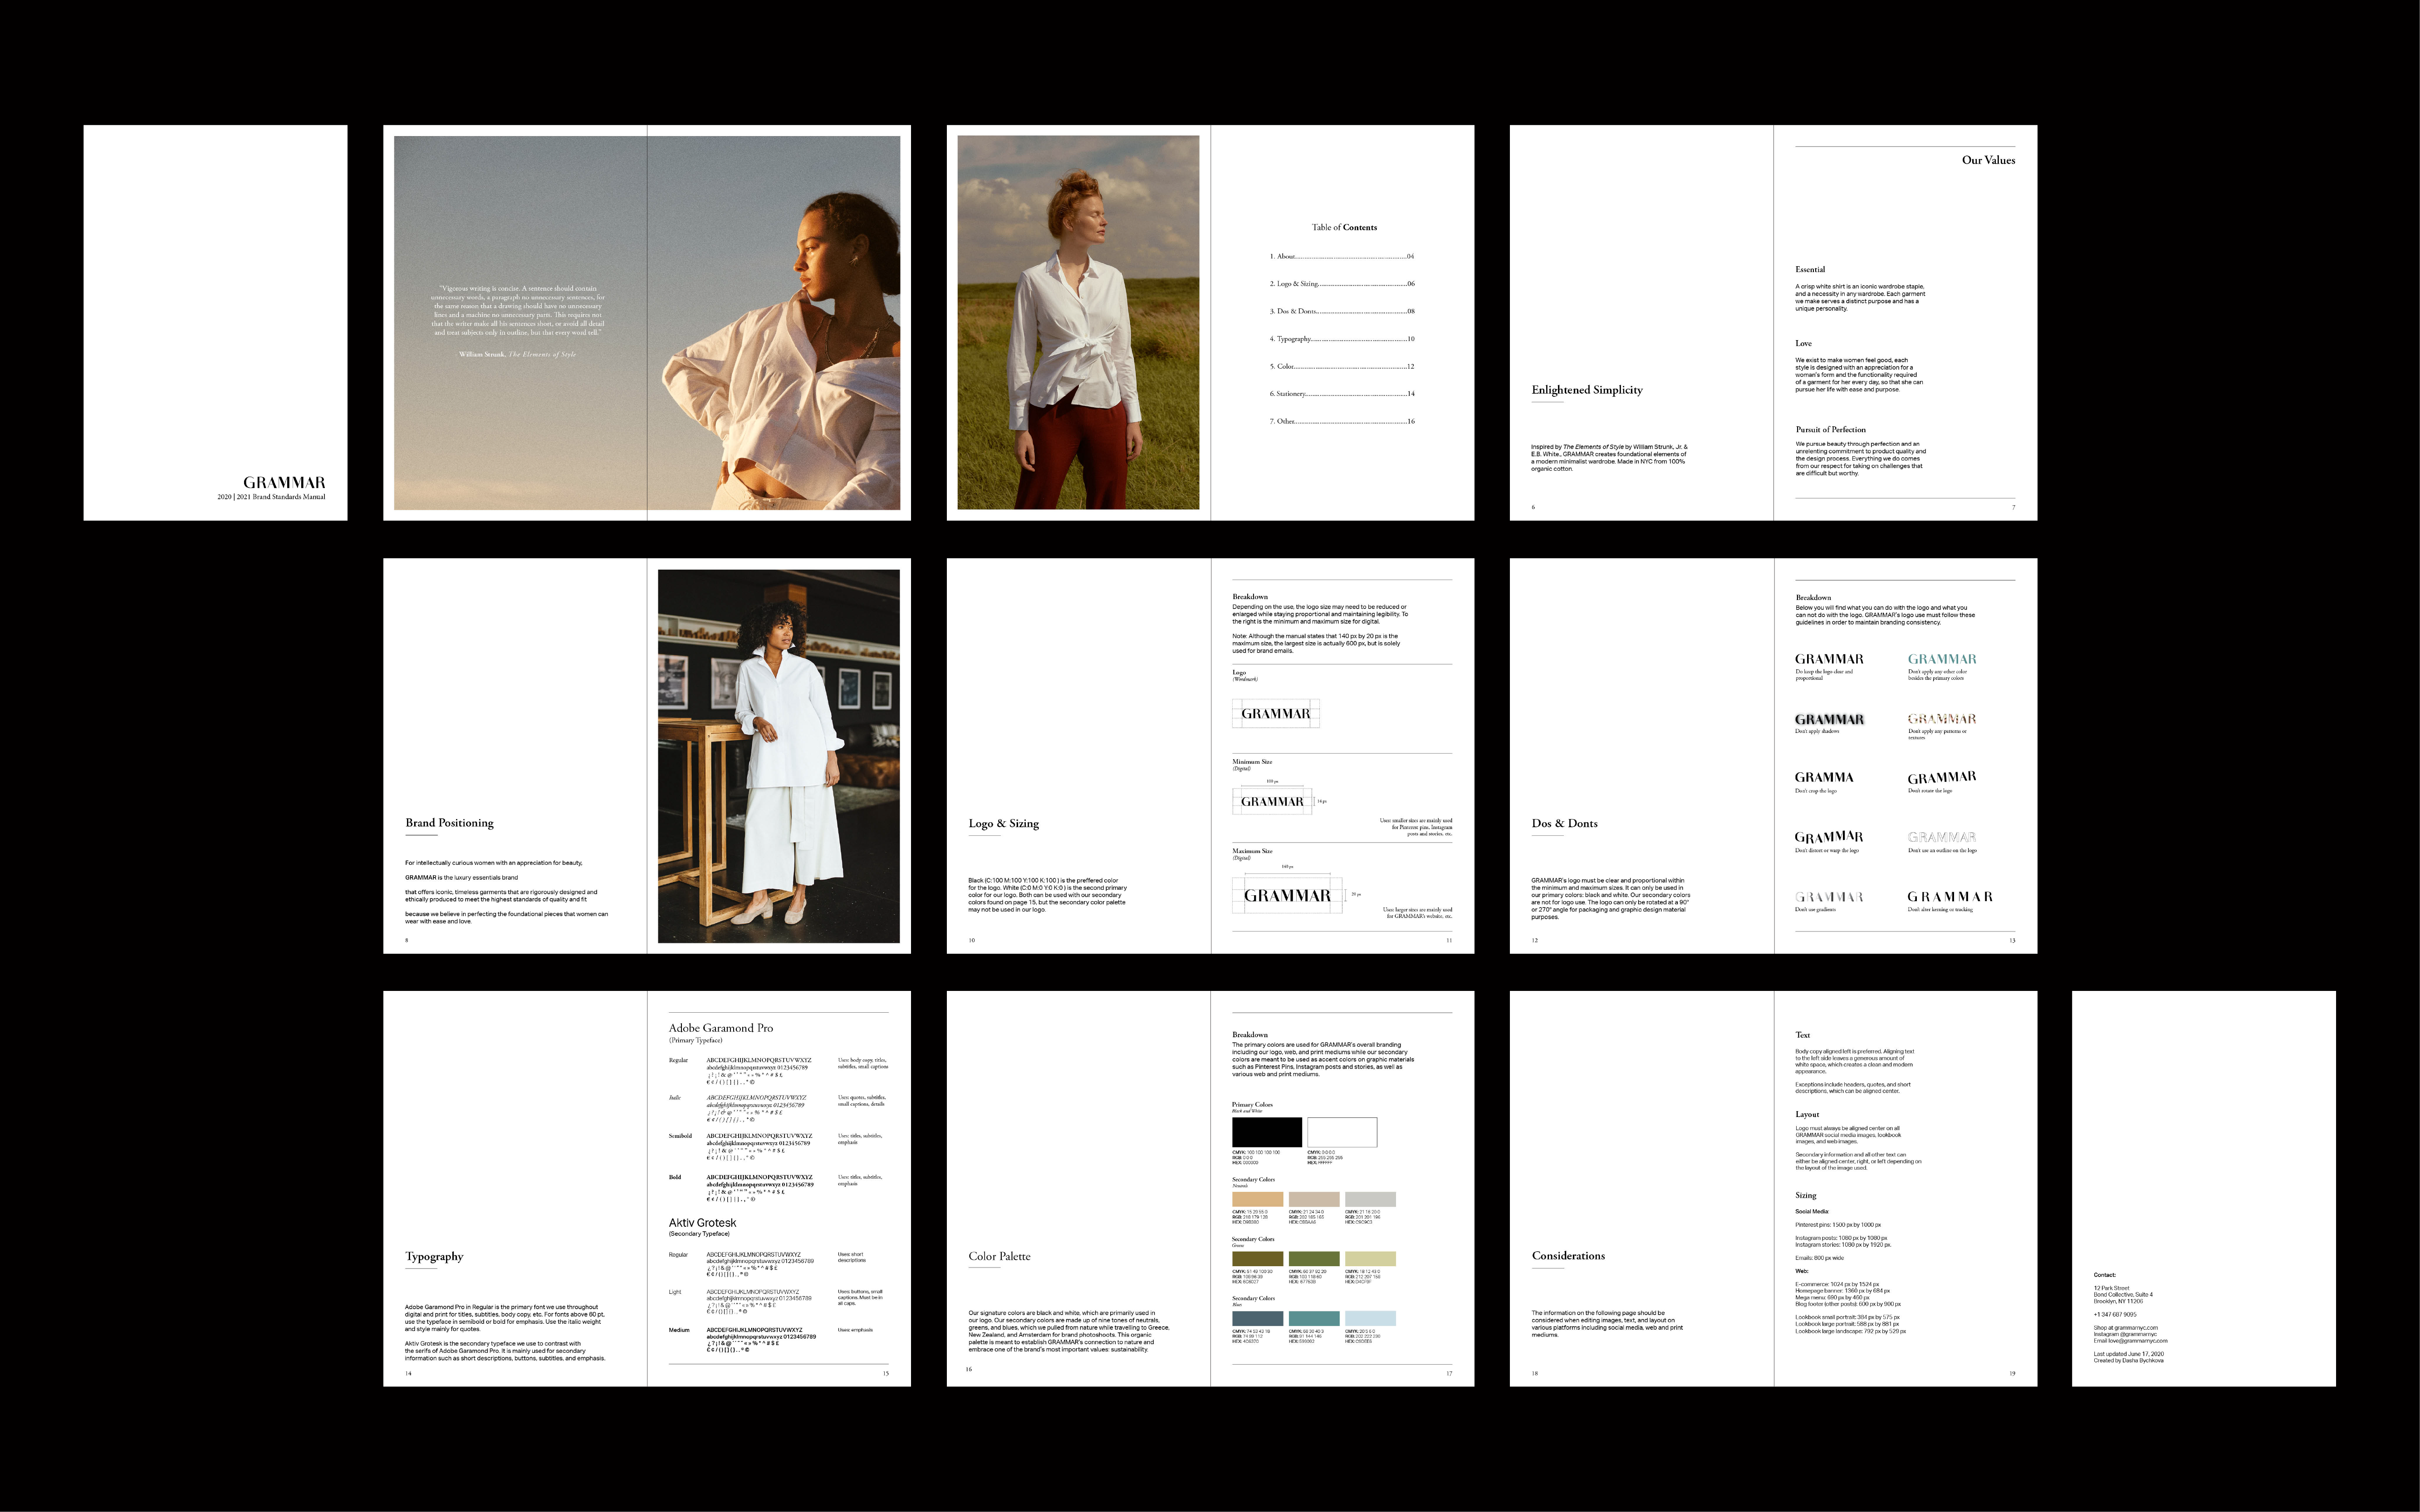
Task: Pick the tan neutral secondary swatch
Action: (1257, 1199)
